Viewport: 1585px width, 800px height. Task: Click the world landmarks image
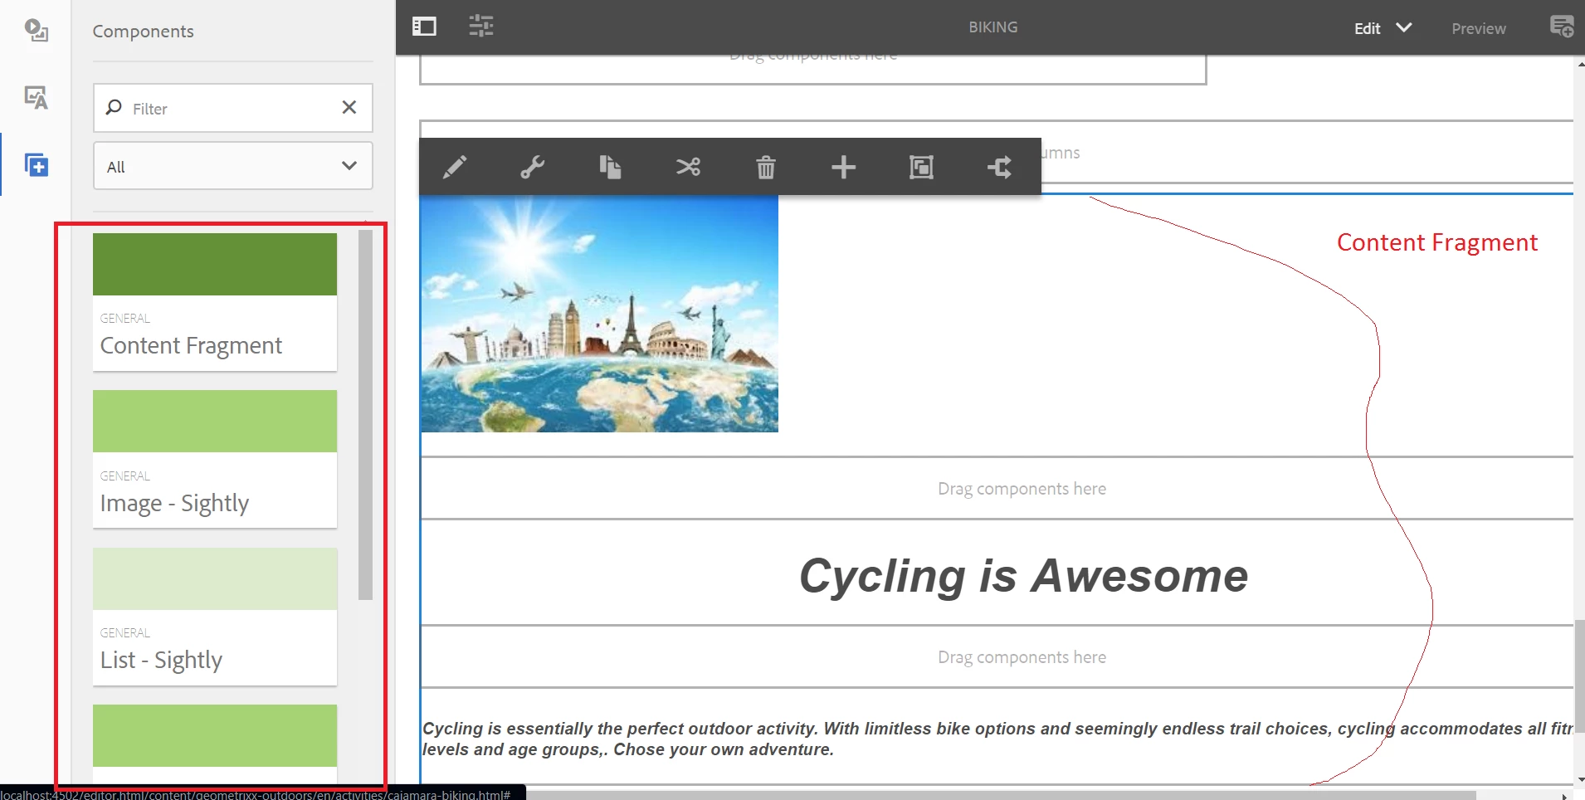[x=599, y=314]
